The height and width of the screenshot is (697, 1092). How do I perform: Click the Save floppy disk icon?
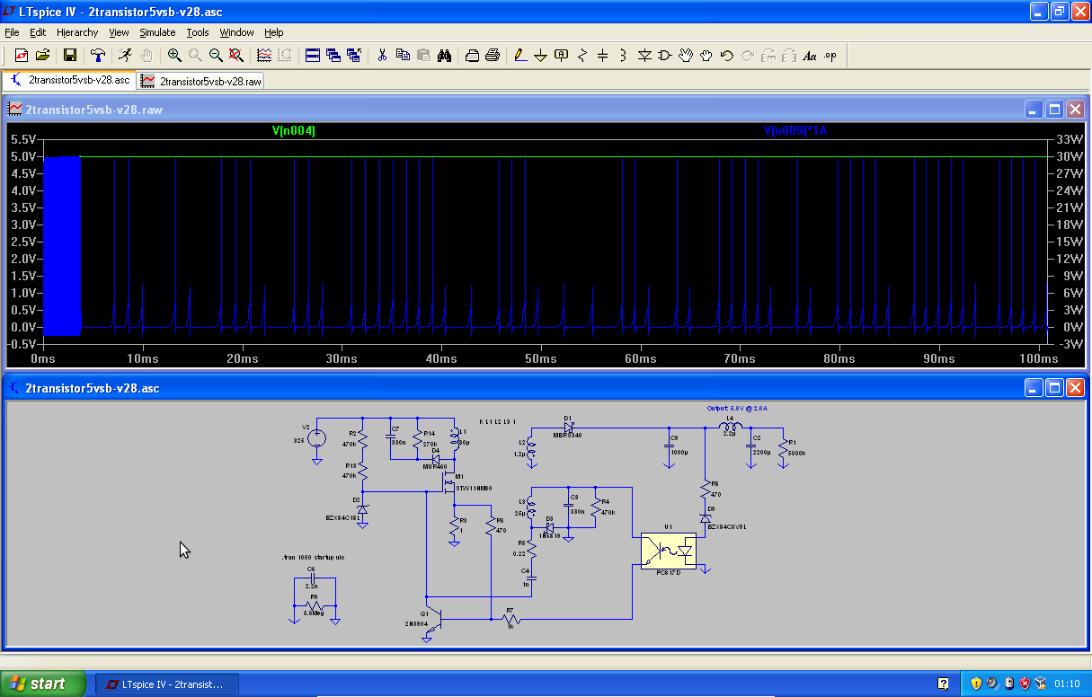tap(69, 55)
